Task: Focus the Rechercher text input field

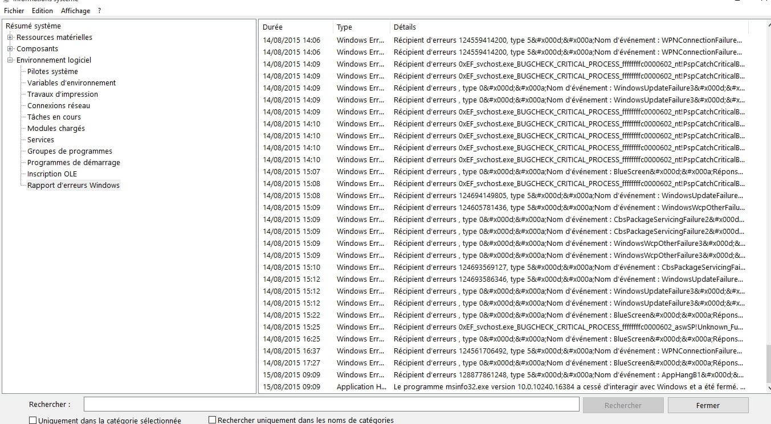Action: 331,405
